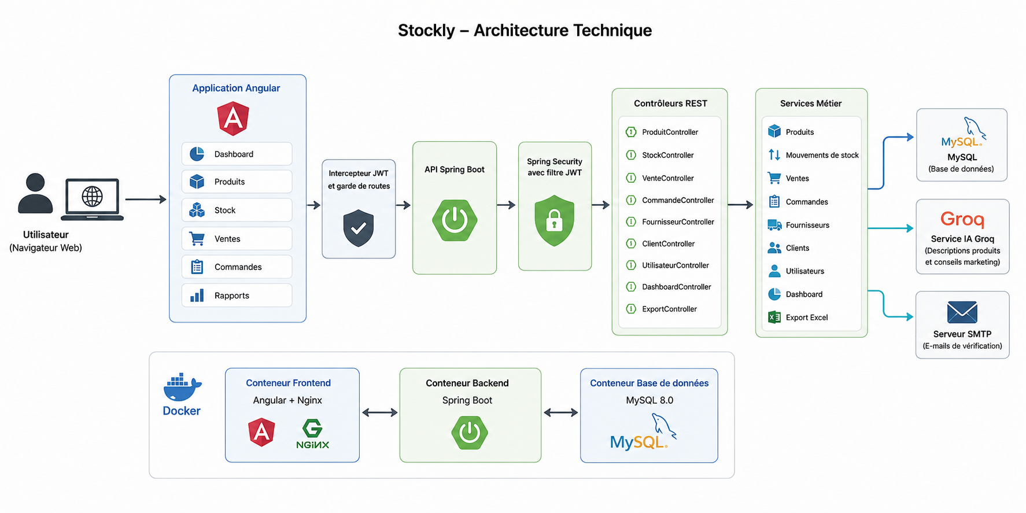Click the FournisseurController label
1026x513 pixels.
tap(678, 222)
